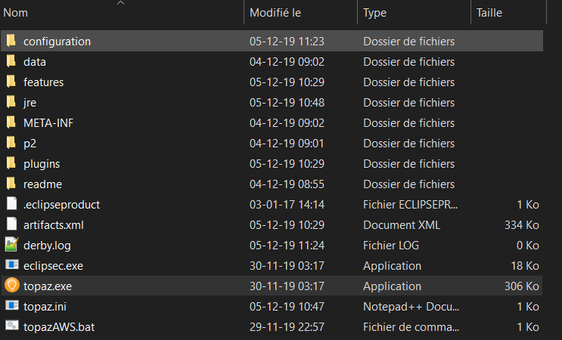
Task: Click the .eclipseproduct blank file icon
Action: pyautogui.click(x=12, y=203)
